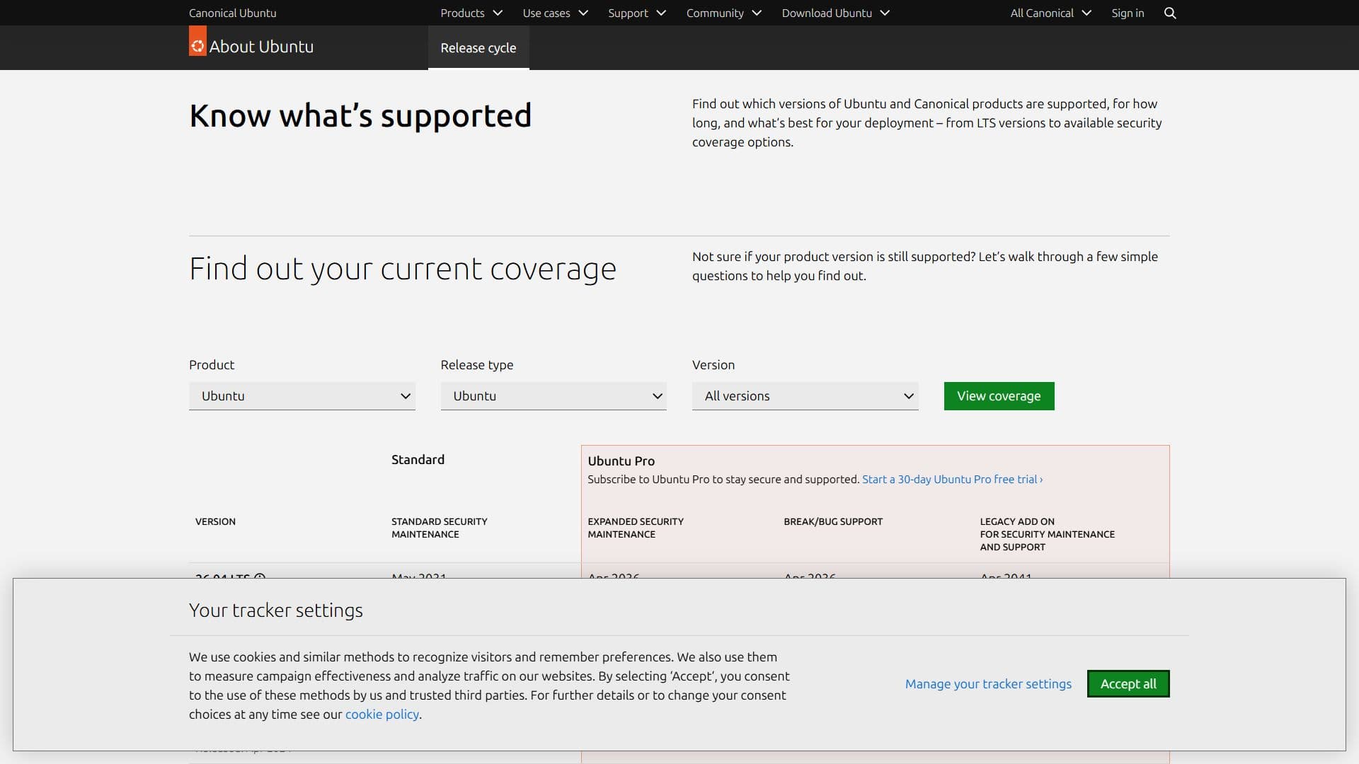Click the 'STANDARD SECURITY MAINTENANCE' column header
This screenshot has width=1359, height=764.
440,528
